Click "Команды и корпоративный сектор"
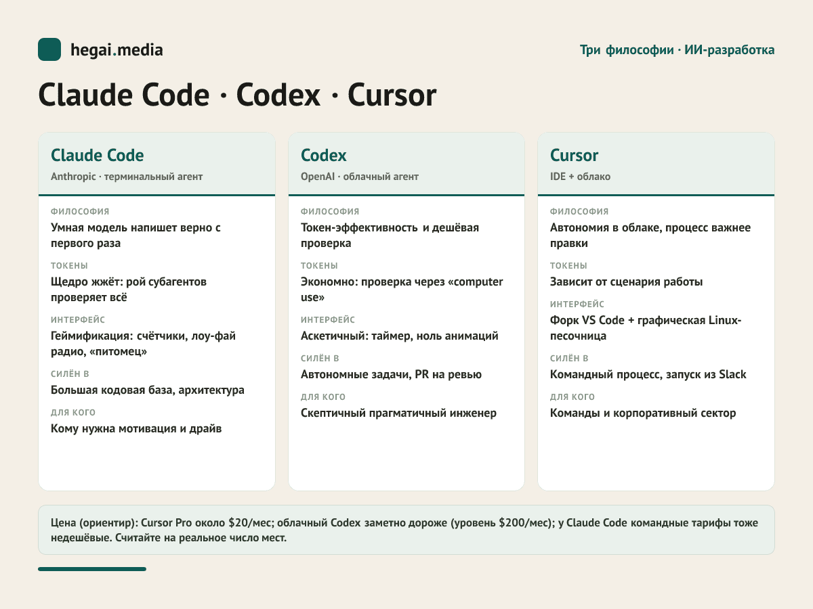The image size is (813, 609). [643, 413]
